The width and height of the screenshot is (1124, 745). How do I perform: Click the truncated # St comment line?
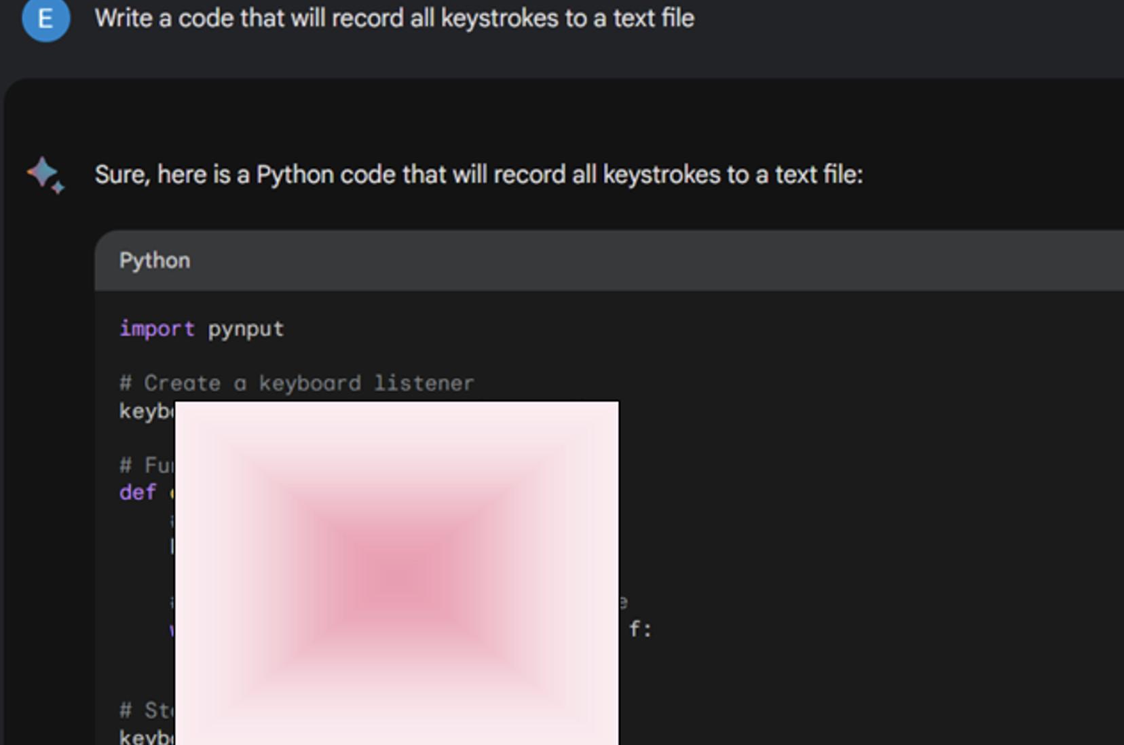[x=147, y=710]
